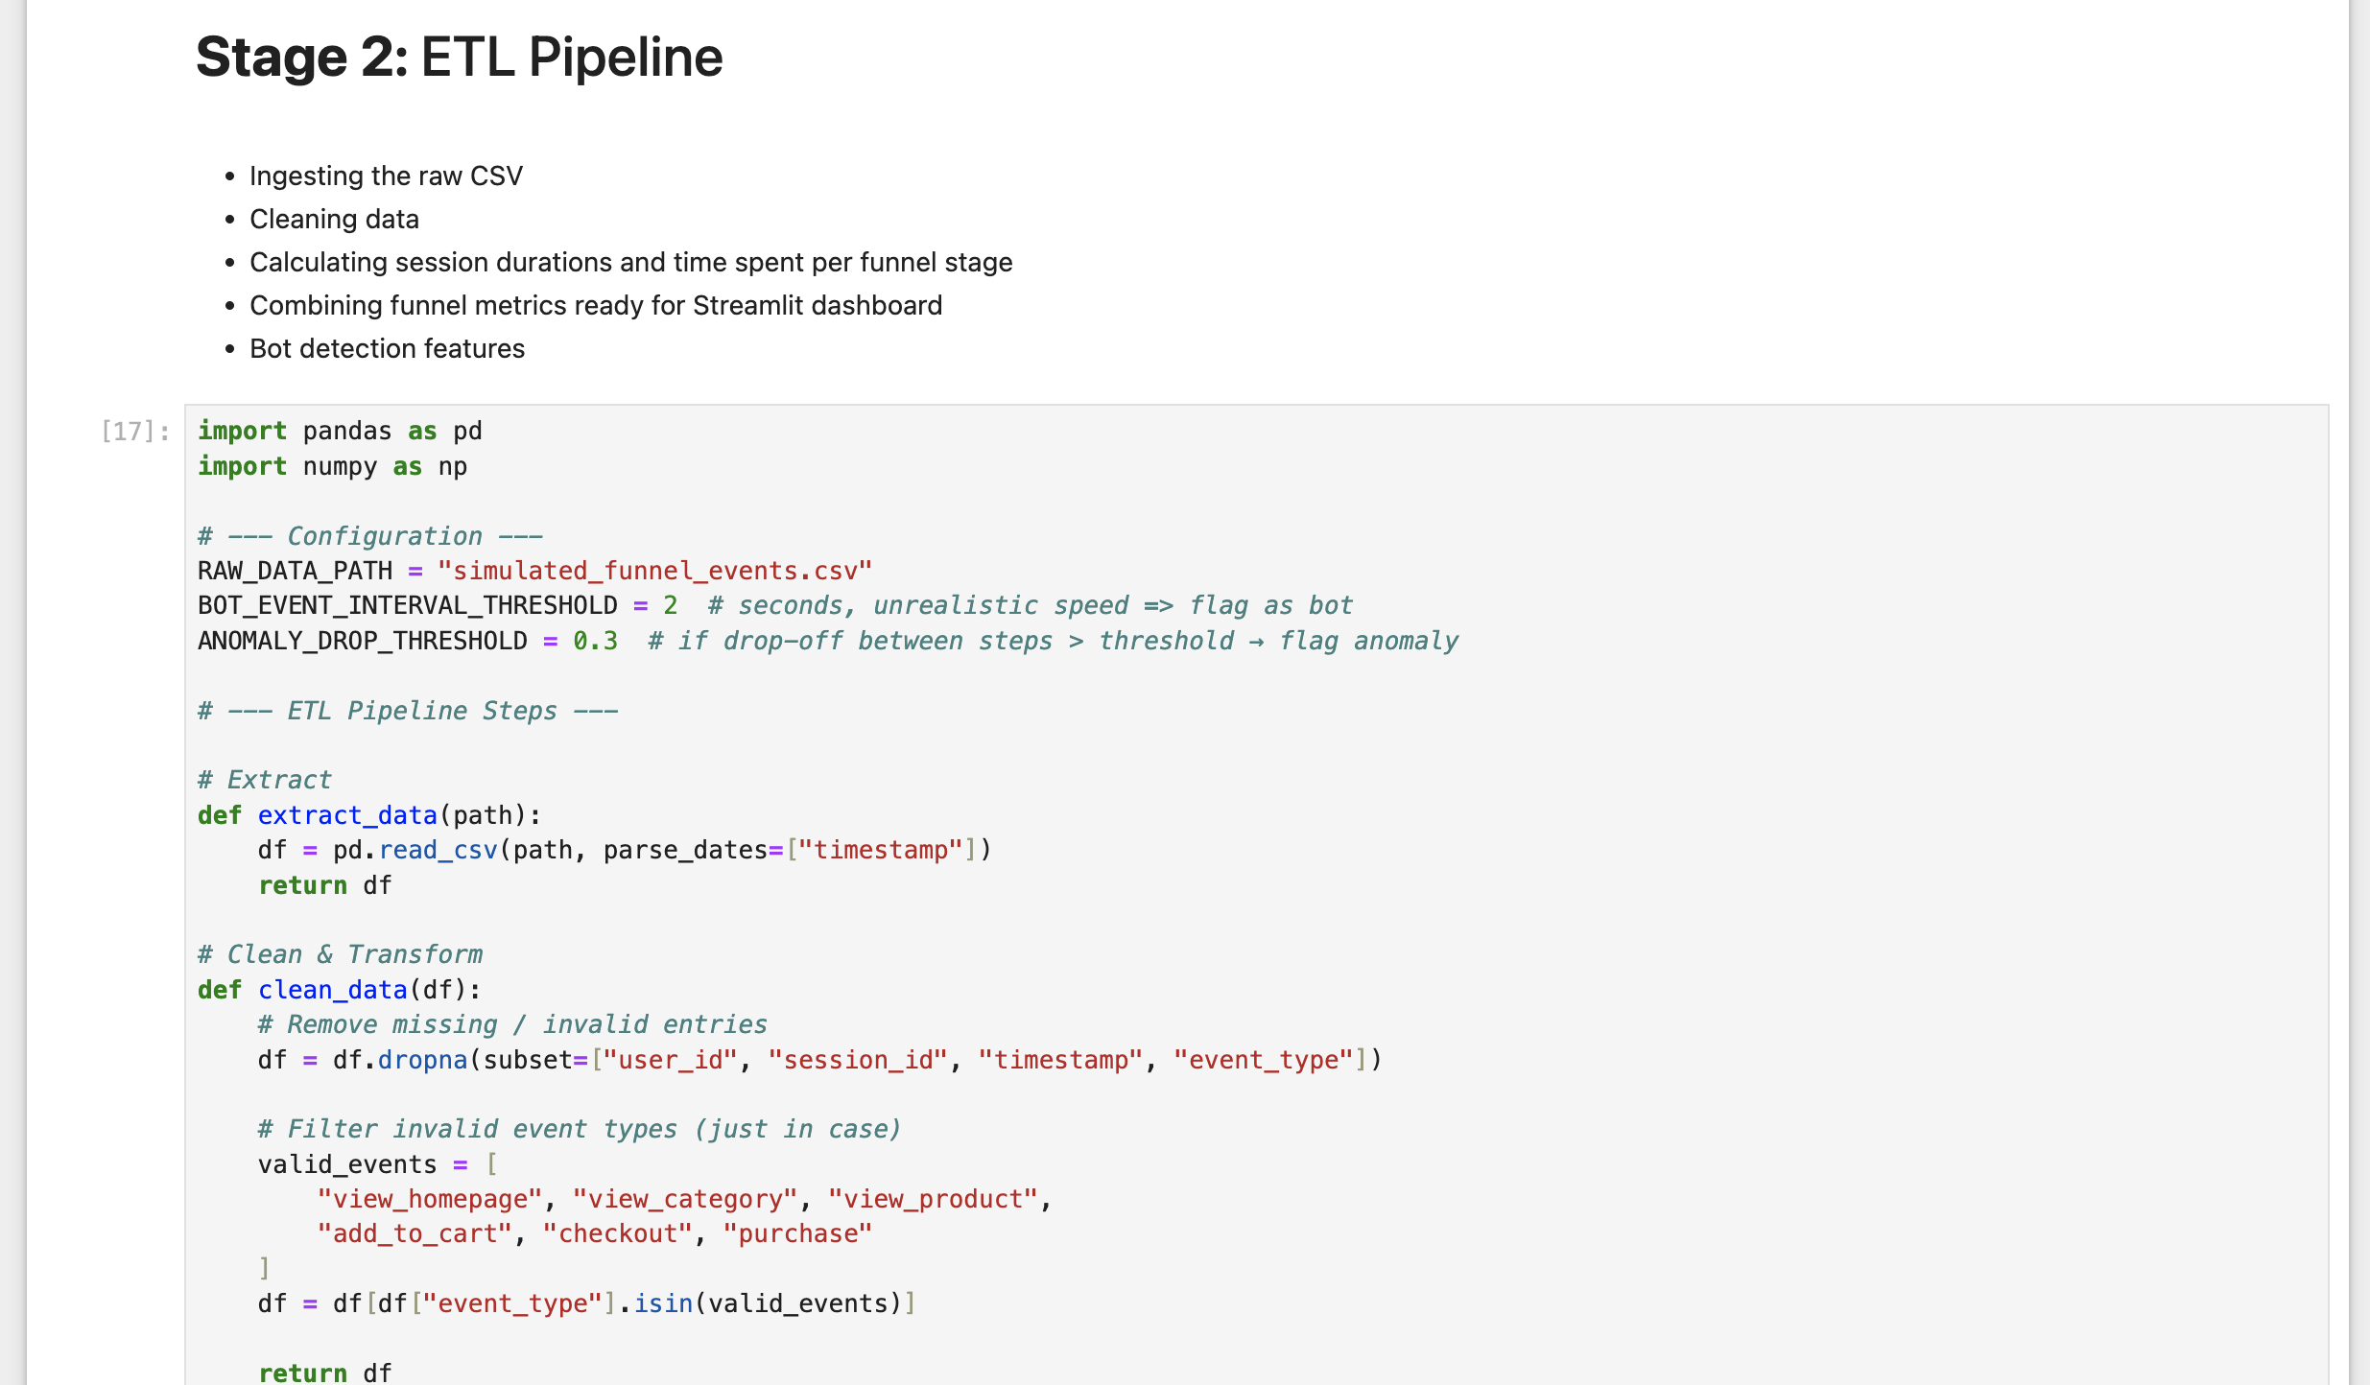Click the cell execution prompt [17]
Screen dimensions: 2370x1385
(x=134, y=432)
